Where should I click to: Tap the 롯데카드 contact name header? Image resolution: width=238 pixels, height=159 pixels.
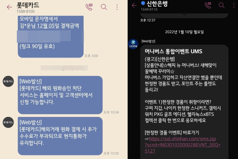pos(28,5)
